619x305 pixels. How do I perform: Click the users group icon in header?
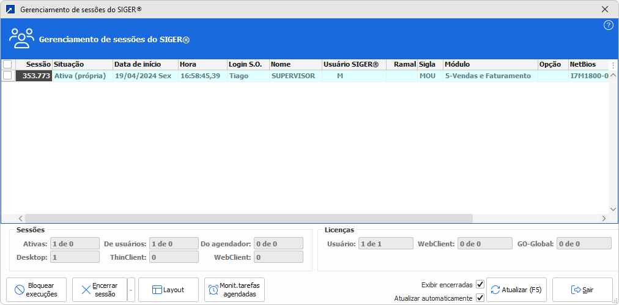tap(21, 39)
